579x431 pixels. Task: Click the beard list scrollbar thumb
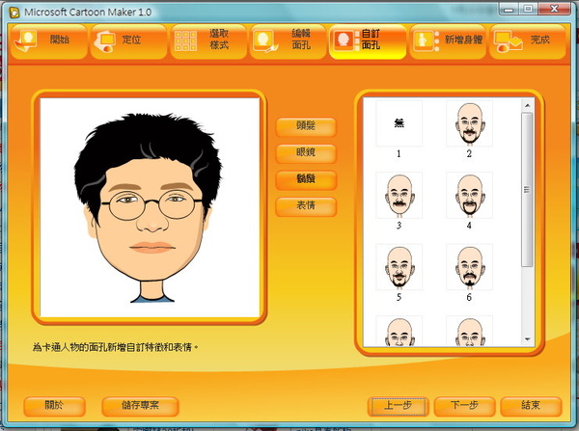(x=527, y=190)
